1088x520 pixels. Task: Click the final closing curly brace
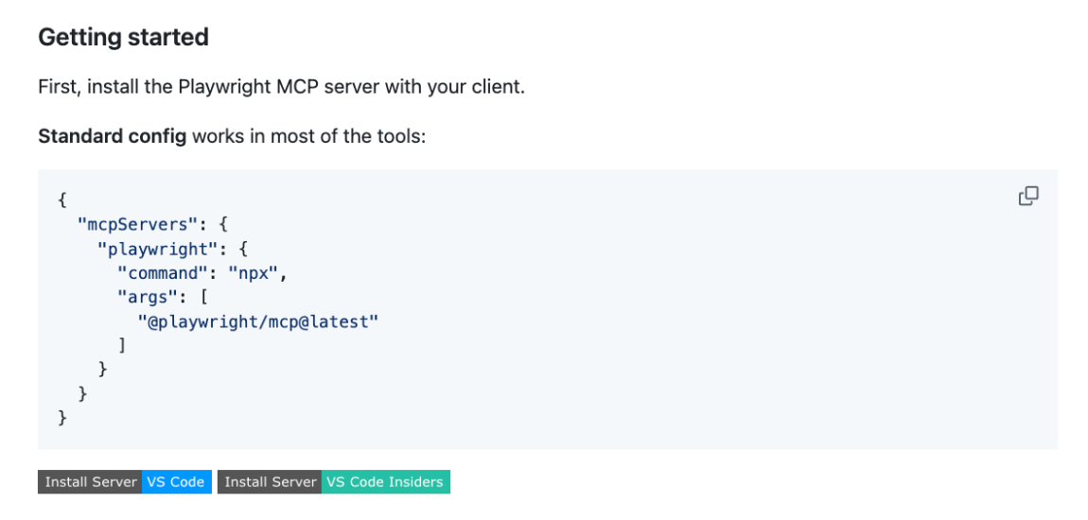62,417
